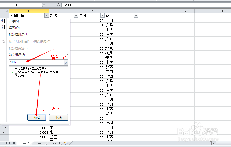Switch to the Sheet1 tab
The height and width of the screenshot is (147, 231).
click(x=24, y=143)
